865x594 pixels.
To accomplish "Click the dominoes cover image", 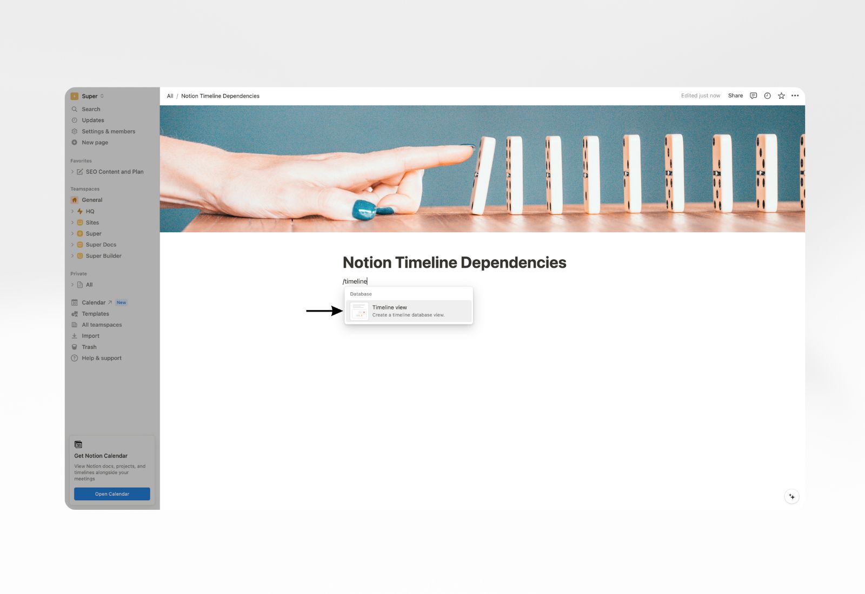I will coord(482,168).
